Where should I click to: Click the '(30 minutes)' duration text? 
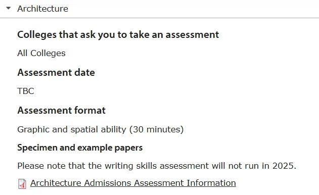[x=156, y=129]
